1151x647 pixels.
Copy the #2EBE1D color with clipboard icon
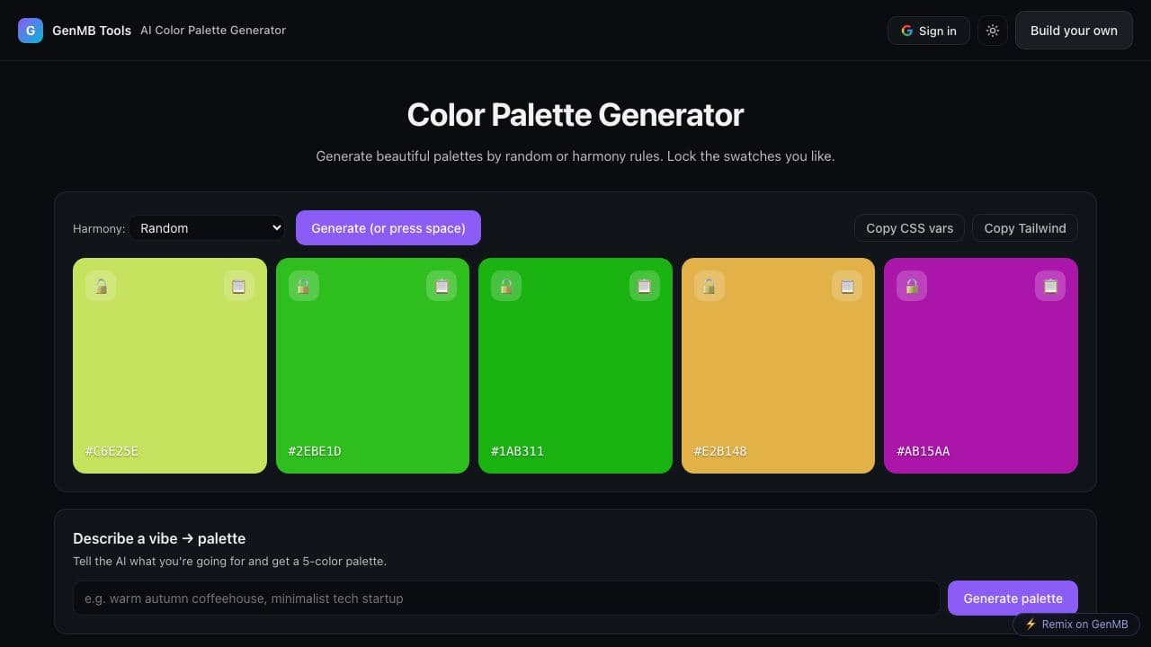click(x=442, y=286)
